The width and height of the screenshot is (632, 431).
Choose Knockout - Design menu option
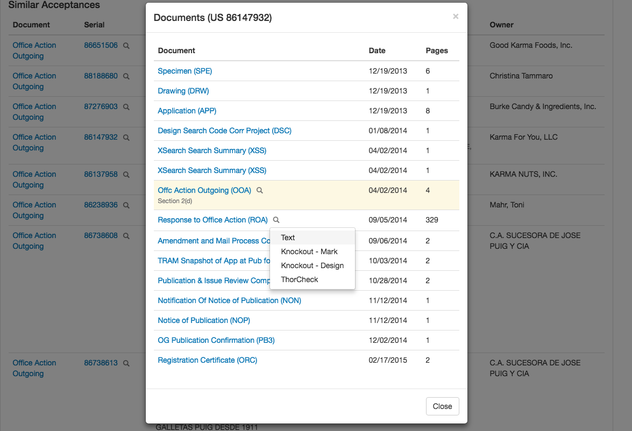tap(312, 265)
